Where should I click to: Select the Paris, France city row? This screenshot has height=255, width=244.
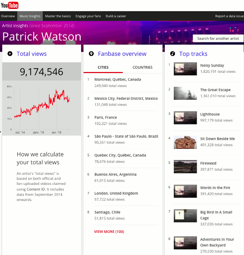coord(123,120)
